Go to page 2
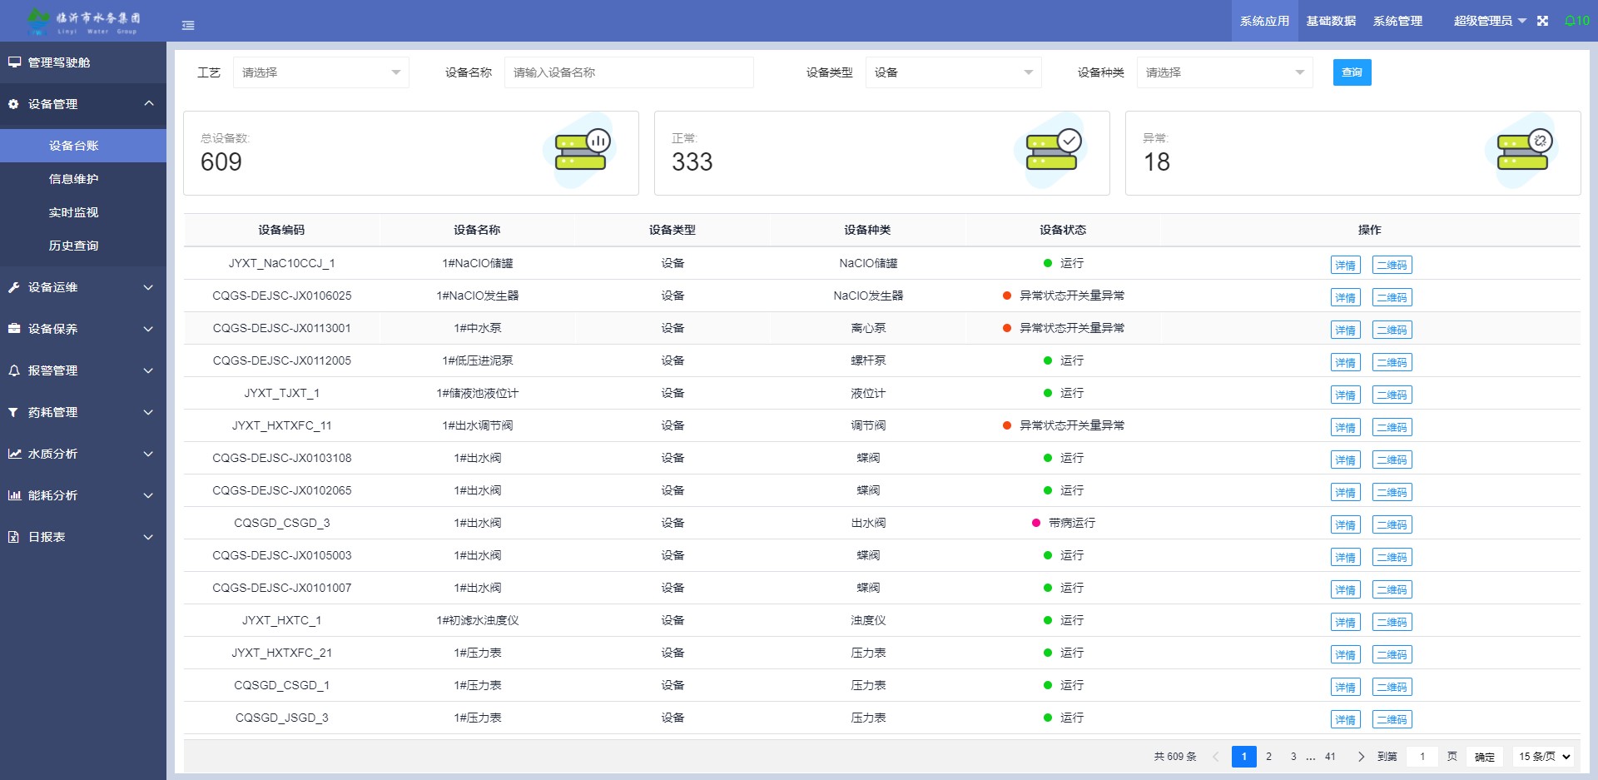The height and width of the screenshot is (780, 1598). [x=1268, y=757]
